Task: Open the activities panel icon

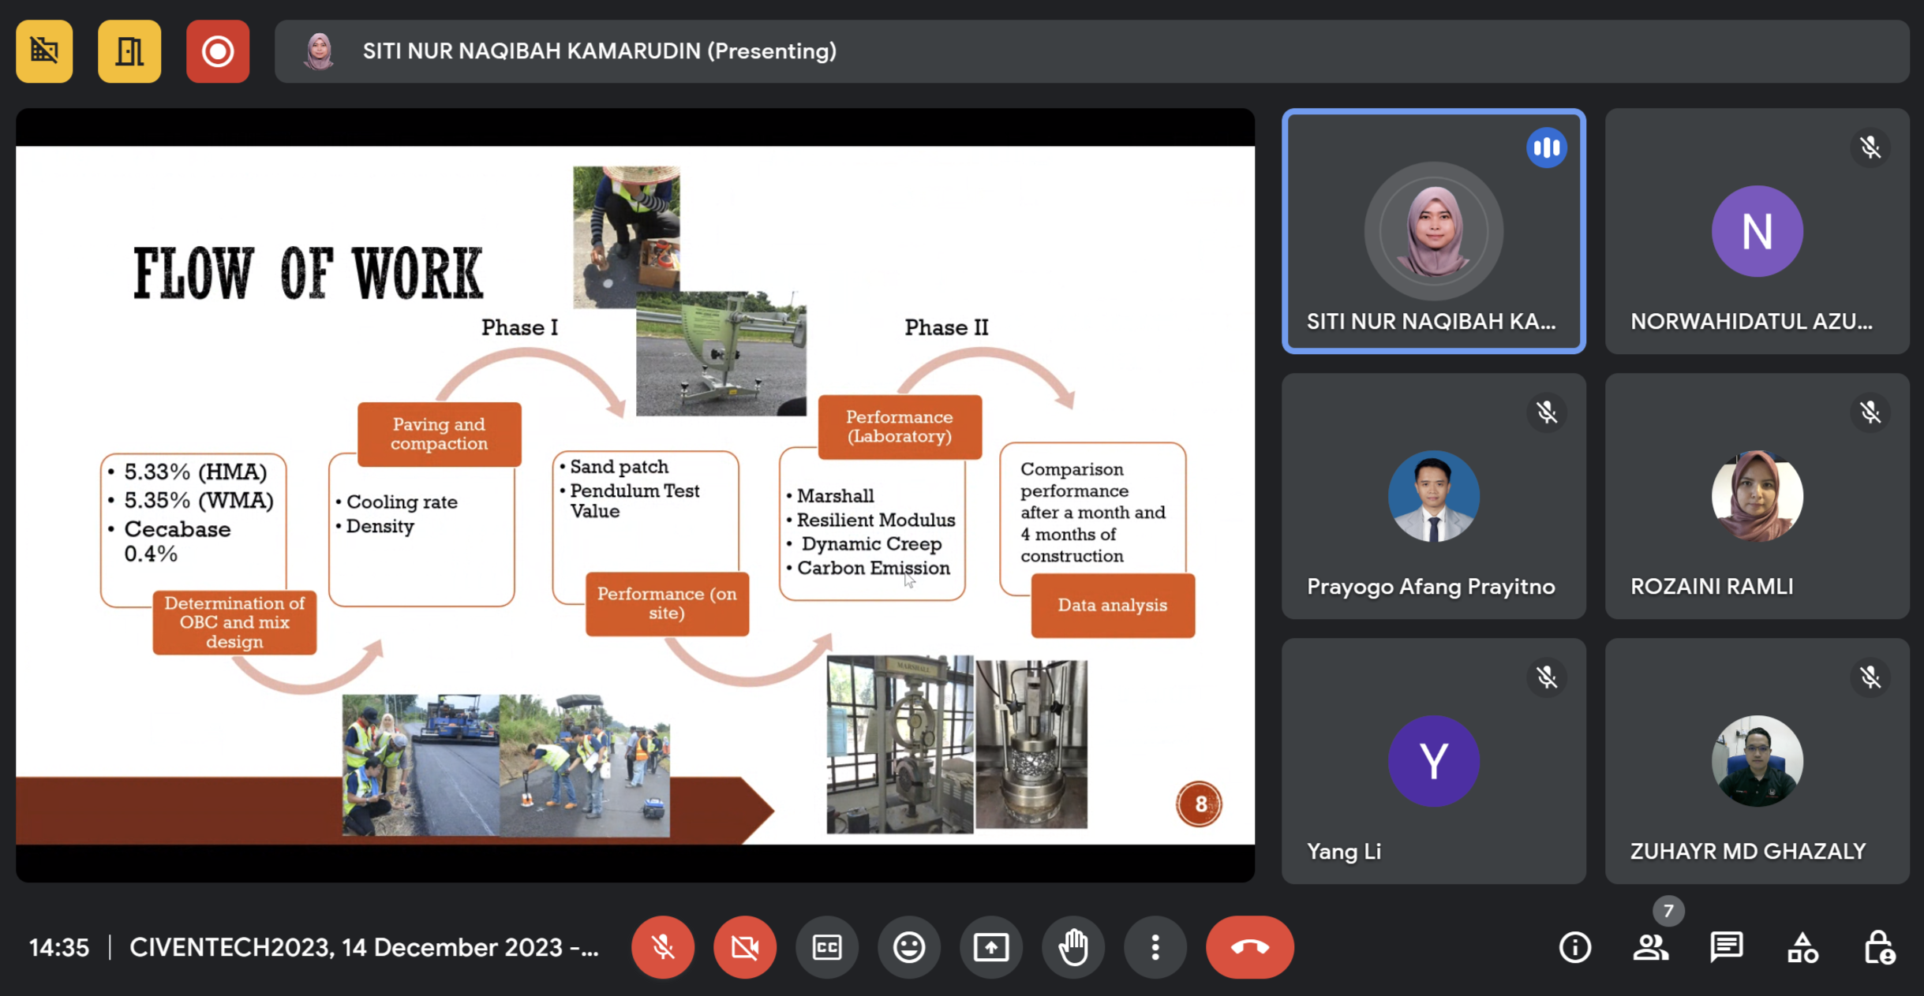Action: click(x=1802, y=947)
